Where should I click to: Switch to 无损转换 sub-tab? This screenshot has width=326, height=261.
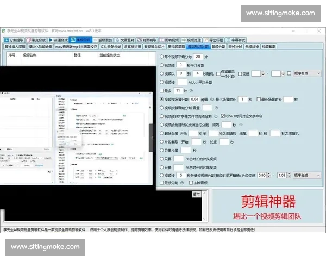tap(252, 47)
